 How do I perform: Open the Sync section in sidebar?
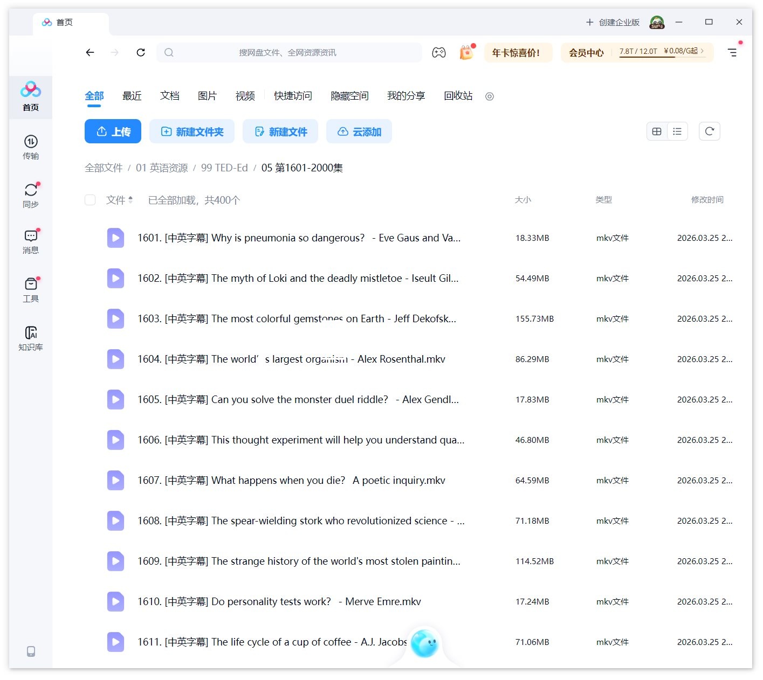pyautogui.click(x=31, y=195)
